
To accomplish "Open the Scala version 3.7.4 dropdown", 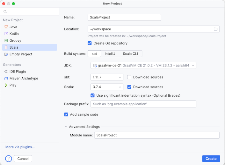I will [107, 87].
